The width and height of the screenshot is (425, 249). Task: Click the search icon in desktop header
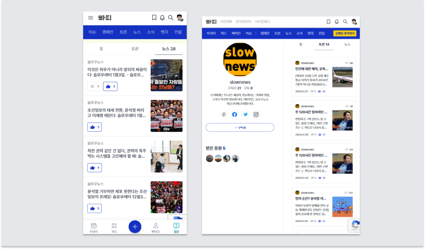tap(345, 22)
